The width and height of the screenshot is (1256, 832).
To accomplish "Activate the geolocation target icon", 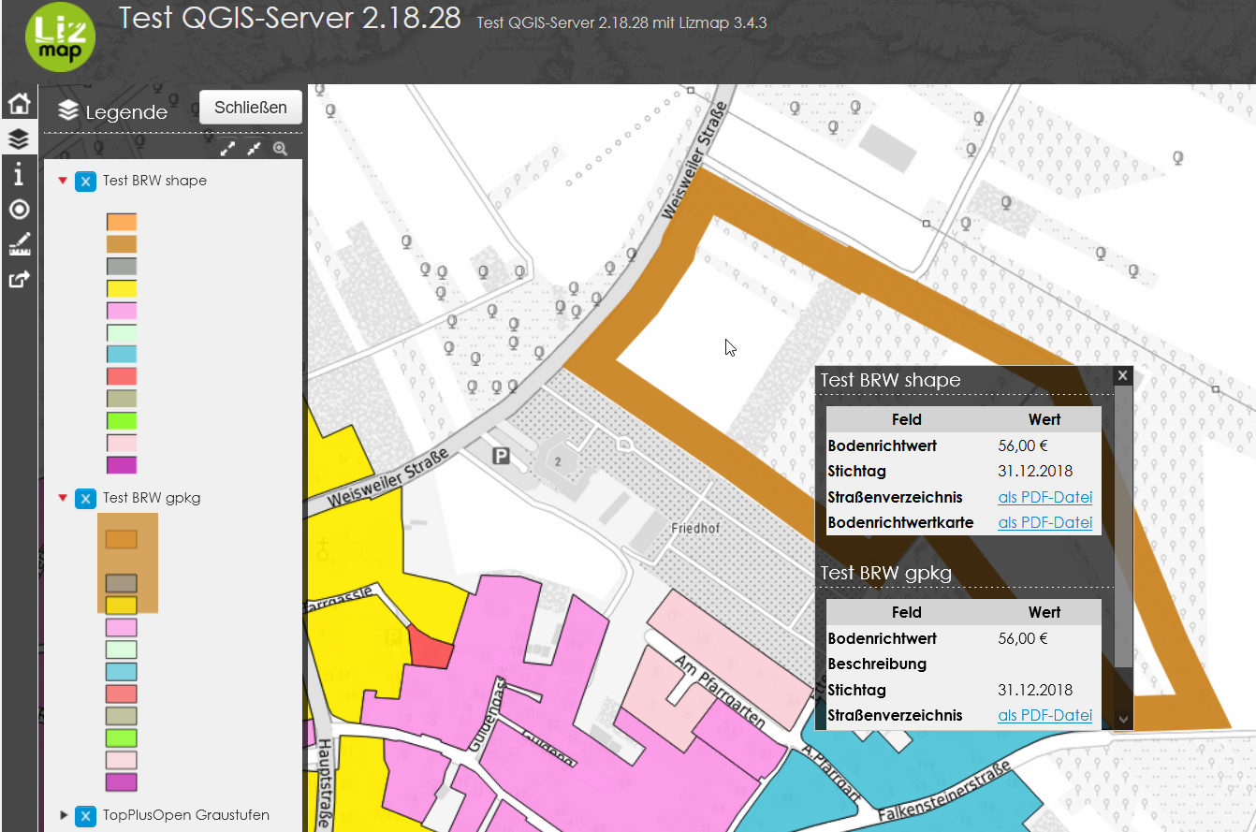I will (18, 209).
